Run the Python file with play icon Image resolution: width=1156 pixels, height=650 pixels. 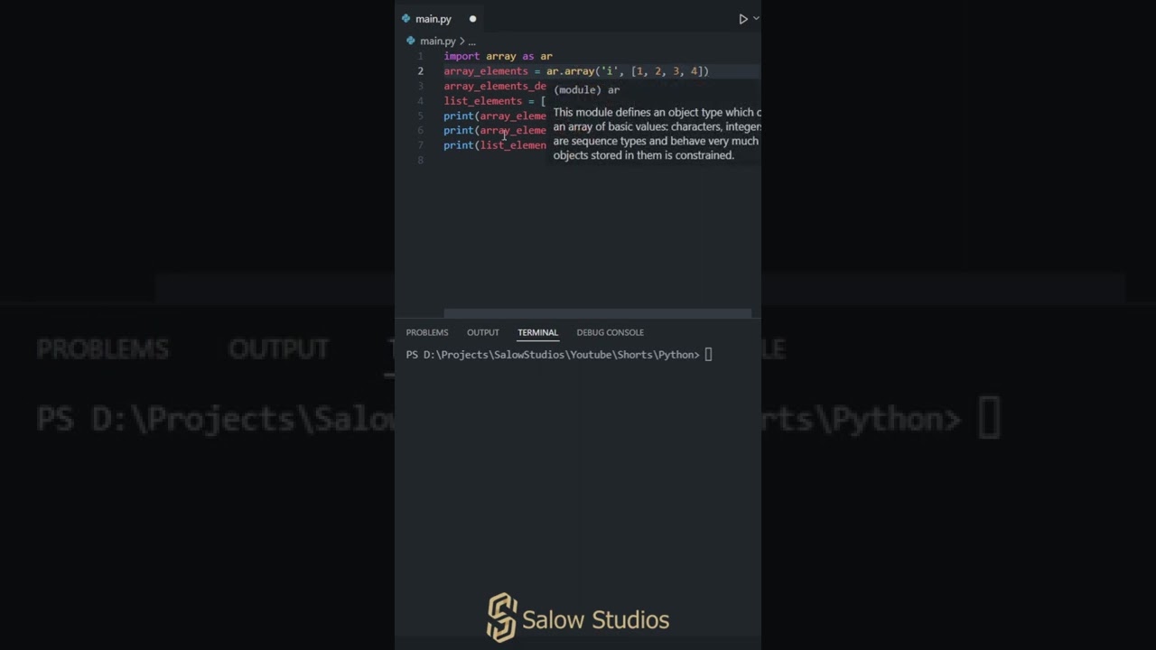pyautogui.click(x=743, y=19)
